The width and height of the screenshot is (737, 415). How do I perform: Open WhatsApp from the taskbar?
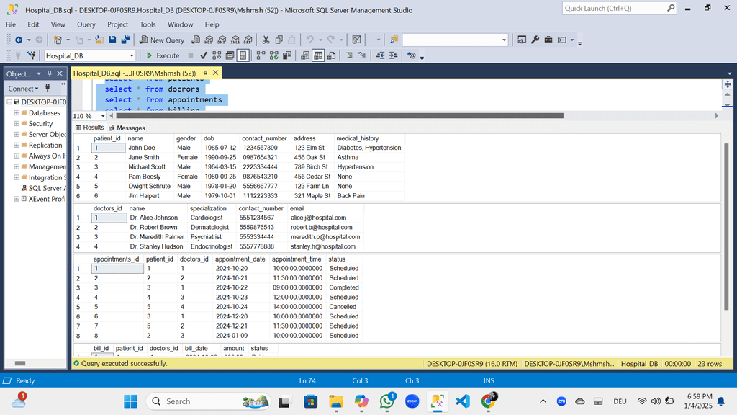click(x=386, y=401)
